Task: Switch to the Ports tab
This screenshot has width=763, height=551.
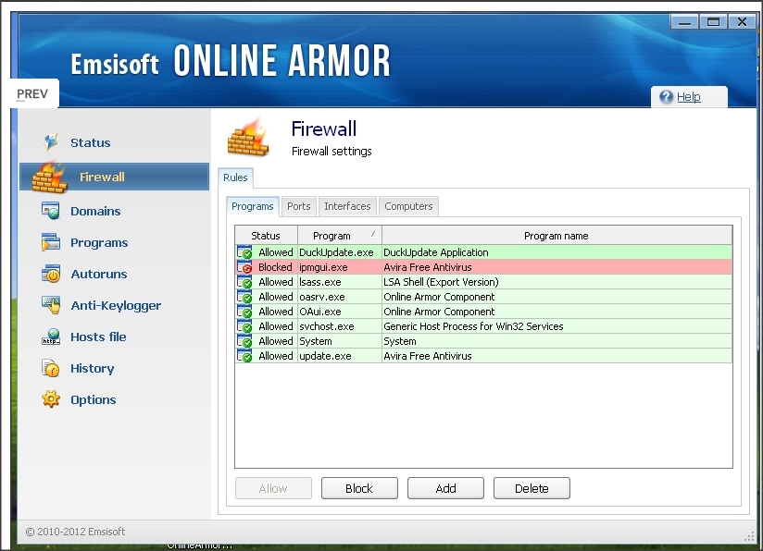Action: pyautogui.click(x=299, y=206)
